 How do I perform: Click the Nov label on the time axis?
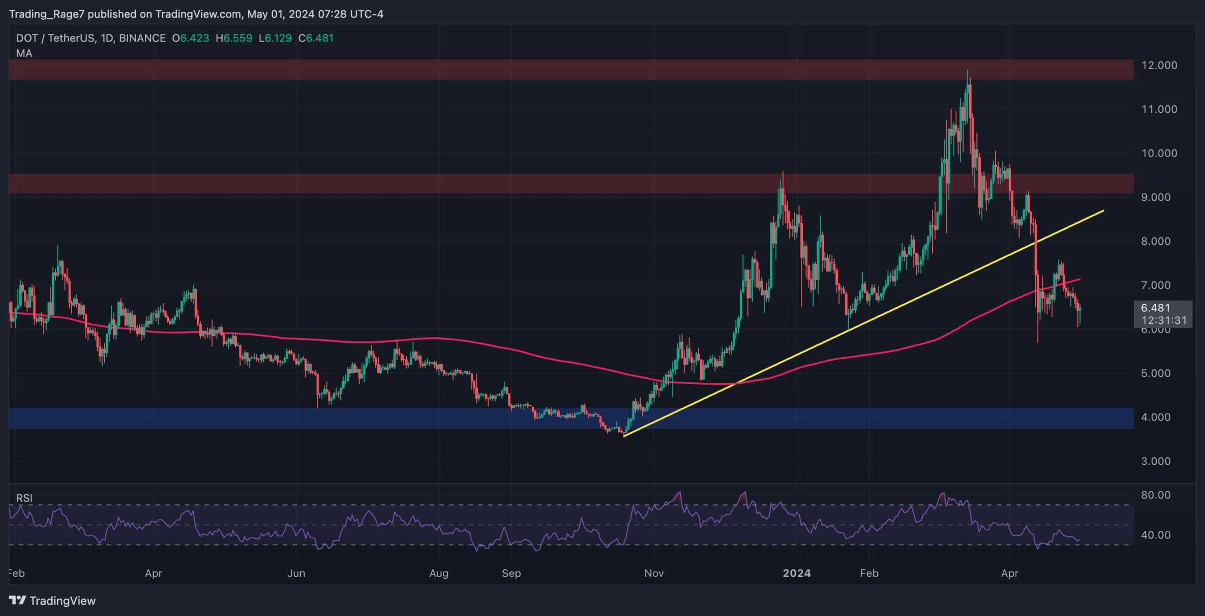tap(654, 573)
